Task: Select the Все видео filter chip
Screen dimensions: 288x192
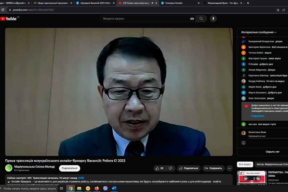Action: [x=245, y=164]
